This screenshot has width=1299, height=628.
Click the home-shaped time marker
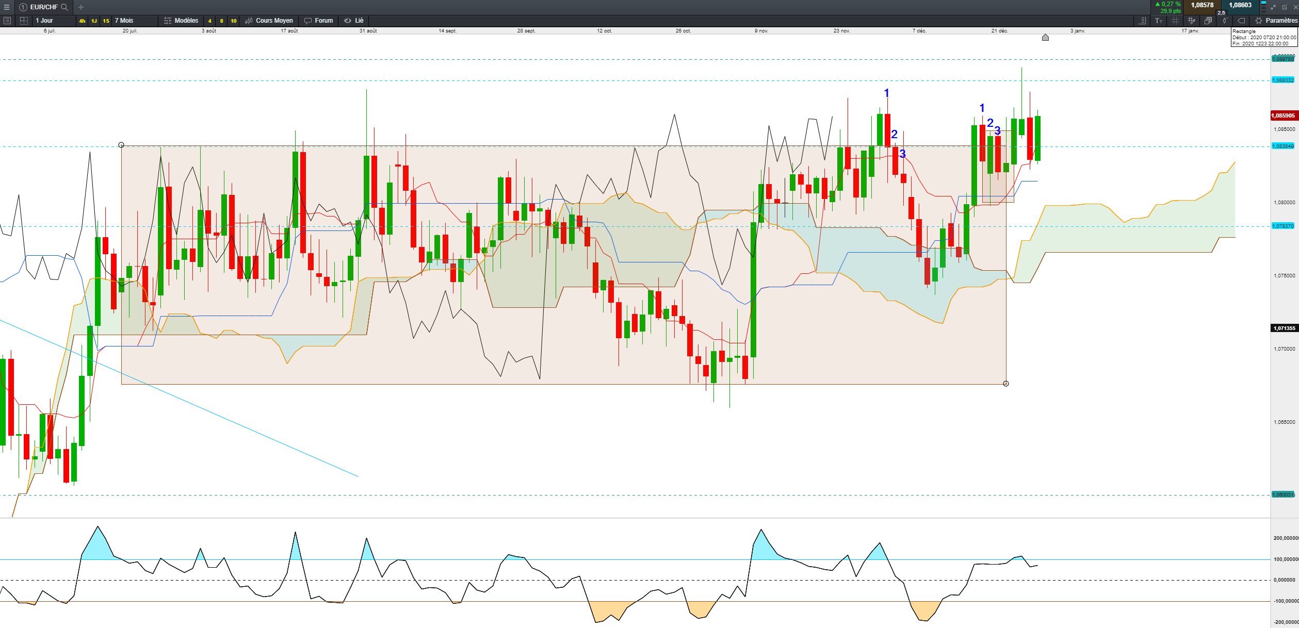pyautogui.click(x=1045, y=37)
